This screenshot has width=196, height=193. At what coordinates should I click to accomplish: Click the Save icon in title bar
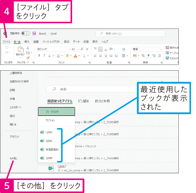click(x=34, y=33)
